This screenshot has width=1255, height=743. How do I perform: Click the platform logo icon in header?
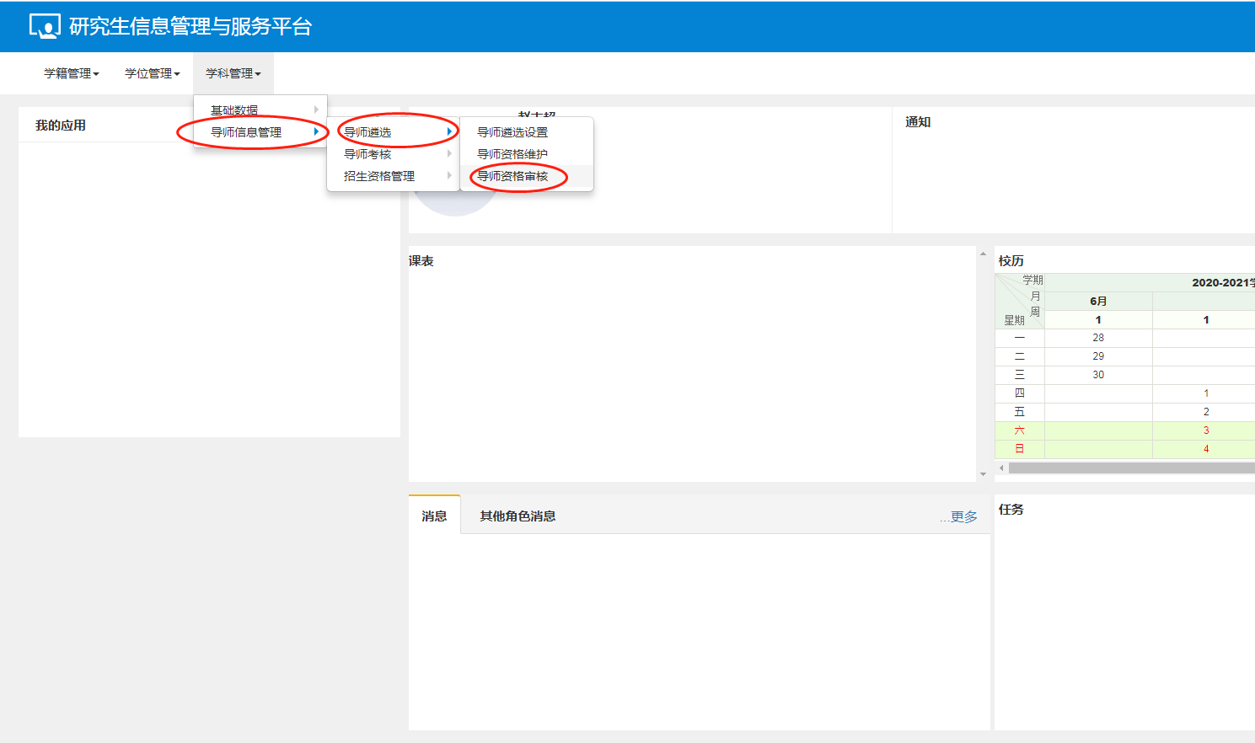click(45, 26)
